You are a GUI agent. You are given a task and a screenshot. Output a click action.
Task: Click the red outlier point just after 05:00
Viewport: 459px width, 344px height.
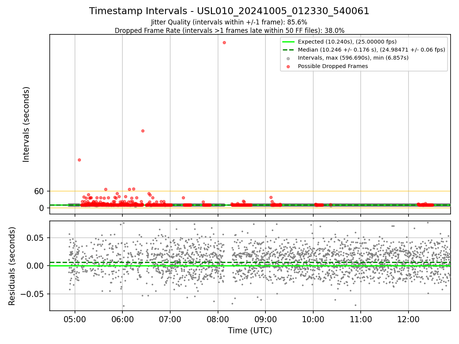coord(79,160)
